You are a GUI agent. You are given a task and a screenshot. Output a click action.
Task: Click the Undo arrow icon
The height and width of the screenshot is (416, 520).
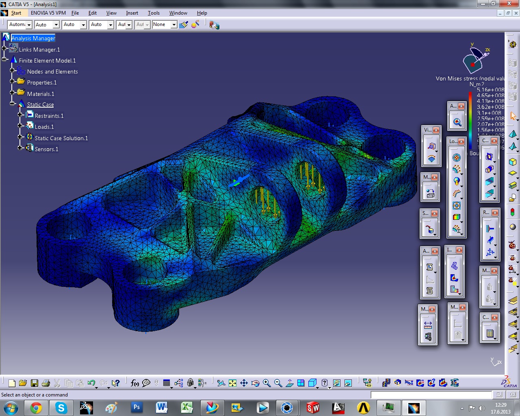[x=91, y=383]
